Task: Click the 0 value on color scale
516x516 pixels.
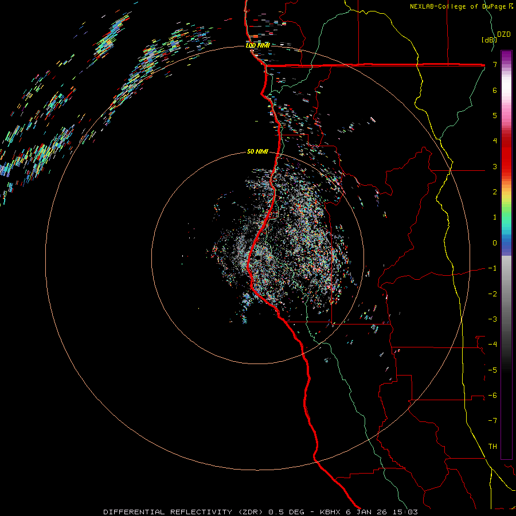Action: point(495,243)
